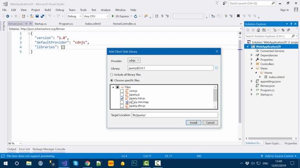Open Skype from the taskbar
This screenshot has width=300, height=168.
click(76, 163)
